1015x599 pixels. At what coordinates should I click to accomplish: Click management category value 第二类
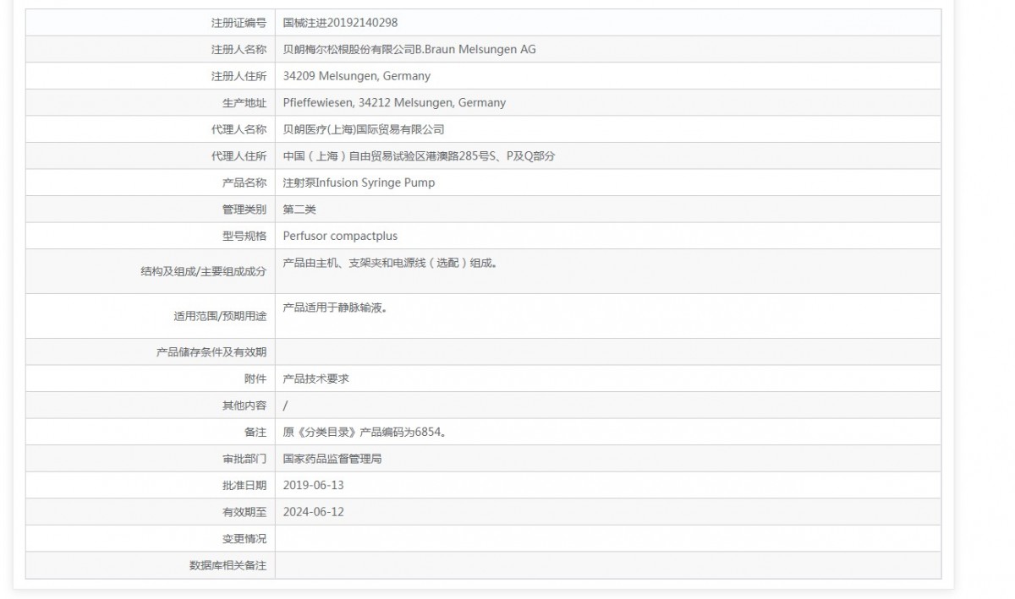299,210
